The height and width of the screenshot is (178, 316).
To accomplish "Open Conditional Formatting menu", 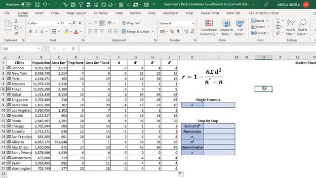I will point(209,28).
